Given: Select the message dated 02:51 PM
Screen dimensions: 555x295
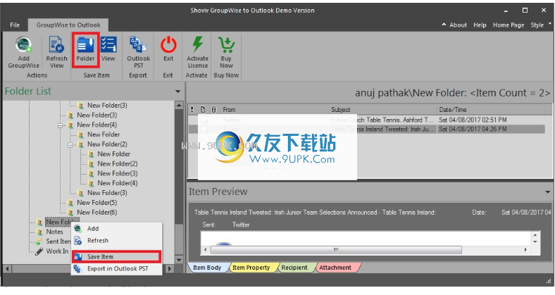Looking at the screenshot, I should click(x=367, y=120).
